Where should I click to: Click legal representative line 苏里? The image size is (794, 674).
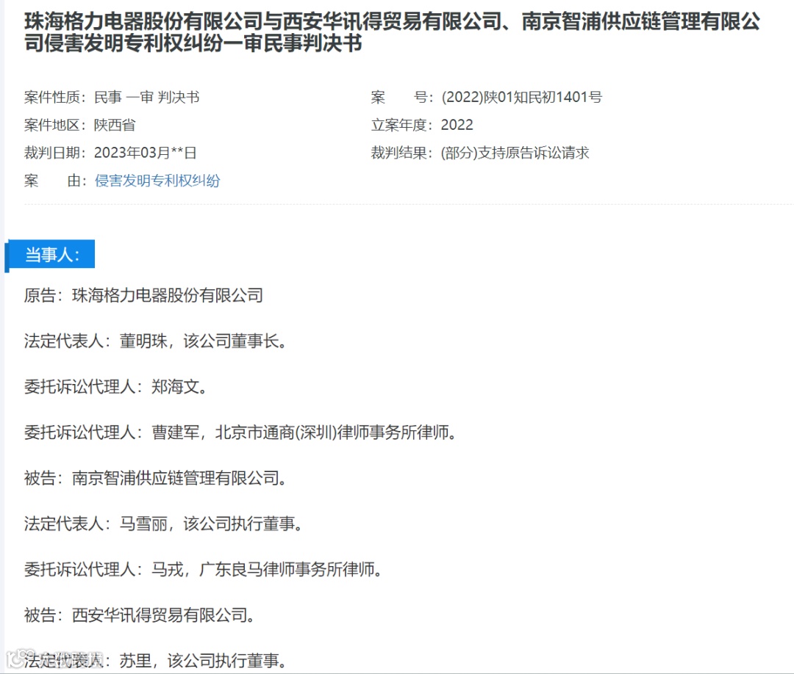[155, 661]
